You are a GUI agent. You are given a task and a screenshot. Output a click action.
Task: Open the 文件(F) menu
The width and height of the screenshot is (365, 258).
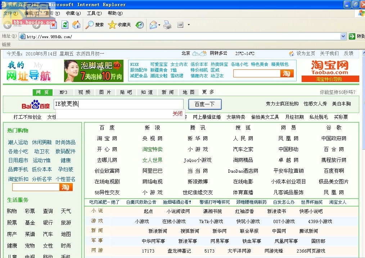pyautogui.click(x=11, y=13)
